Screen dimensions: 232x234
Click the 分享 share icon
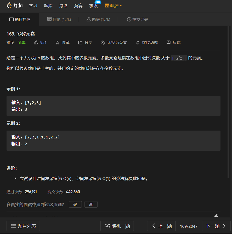[80, 43]
